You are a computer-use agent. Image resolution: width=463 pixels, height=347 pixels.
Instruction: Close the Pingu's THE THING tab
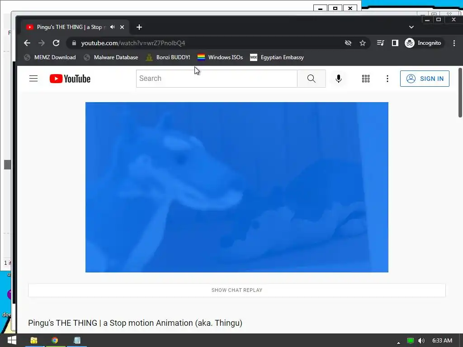(x=122, y=27)
